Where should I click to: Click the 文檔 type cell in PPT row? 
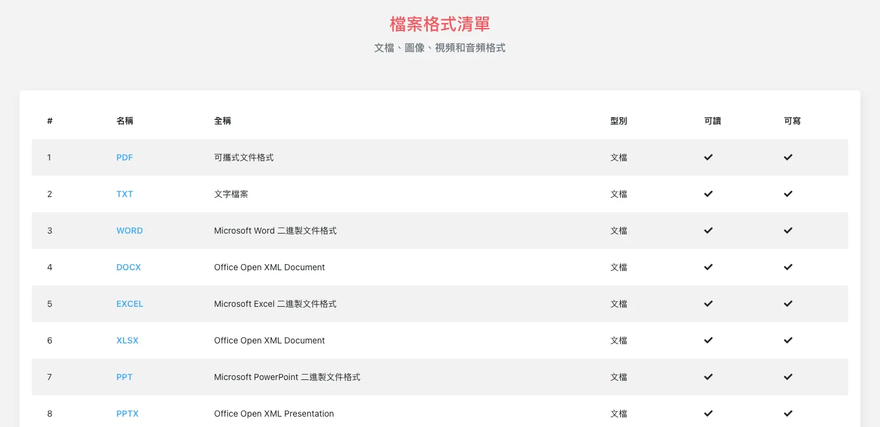point(618,377)
